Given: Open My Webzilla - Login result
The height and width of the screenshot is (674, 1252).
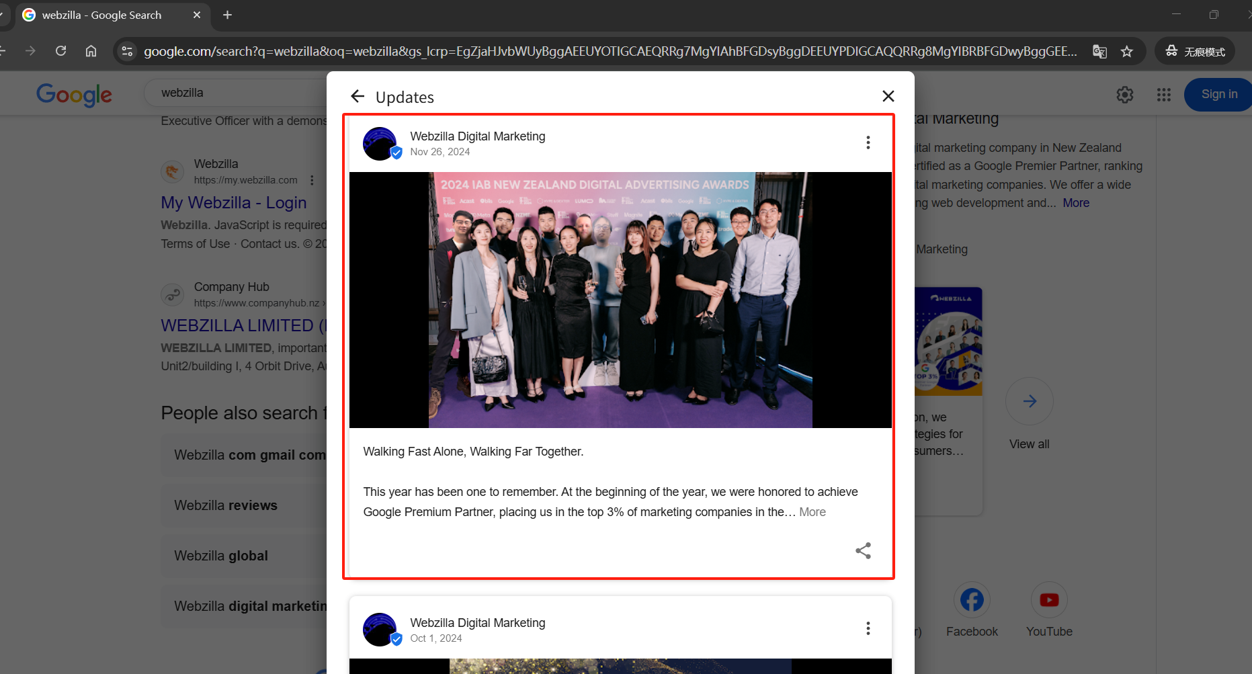Looking at the screenshot, I should tap(233, 202).
